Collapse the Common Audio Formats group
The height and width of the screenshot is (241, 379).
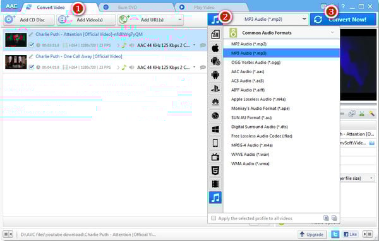[x=332, y=32]
